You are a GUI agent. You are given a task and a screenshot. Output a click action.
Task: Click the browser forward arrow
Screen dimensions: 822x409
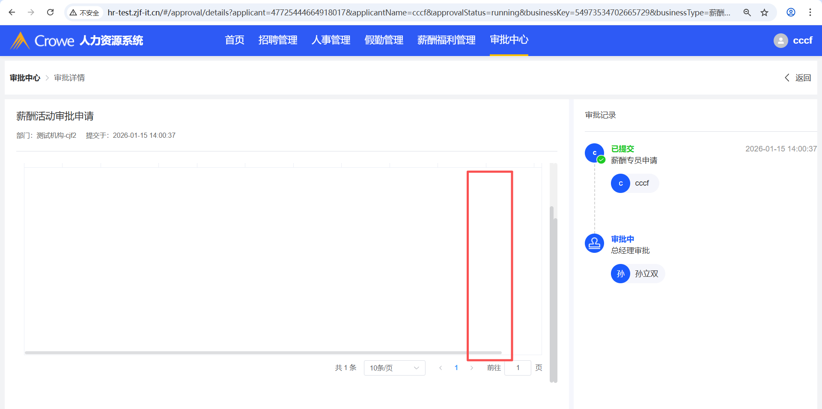tap(31, 12)
